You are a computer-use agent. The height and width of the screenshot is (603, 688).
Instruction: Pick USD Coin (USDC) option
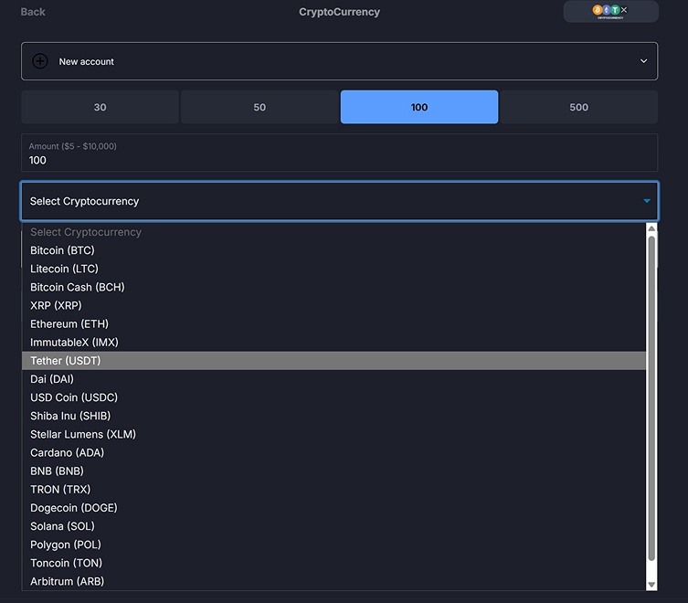(333, 397)
